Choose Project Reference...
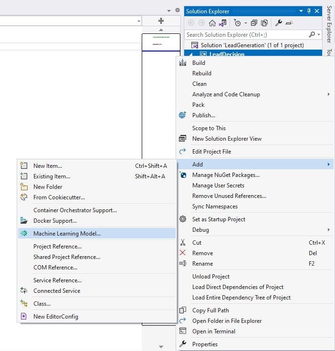 (97, 247)
